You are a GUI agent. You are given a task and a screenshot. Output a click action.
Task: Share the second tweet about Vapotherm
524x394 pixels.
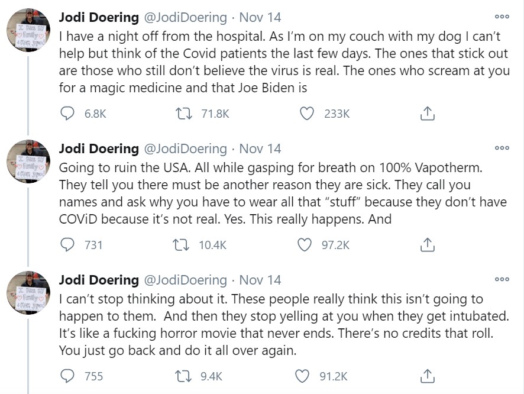(427, 244)
